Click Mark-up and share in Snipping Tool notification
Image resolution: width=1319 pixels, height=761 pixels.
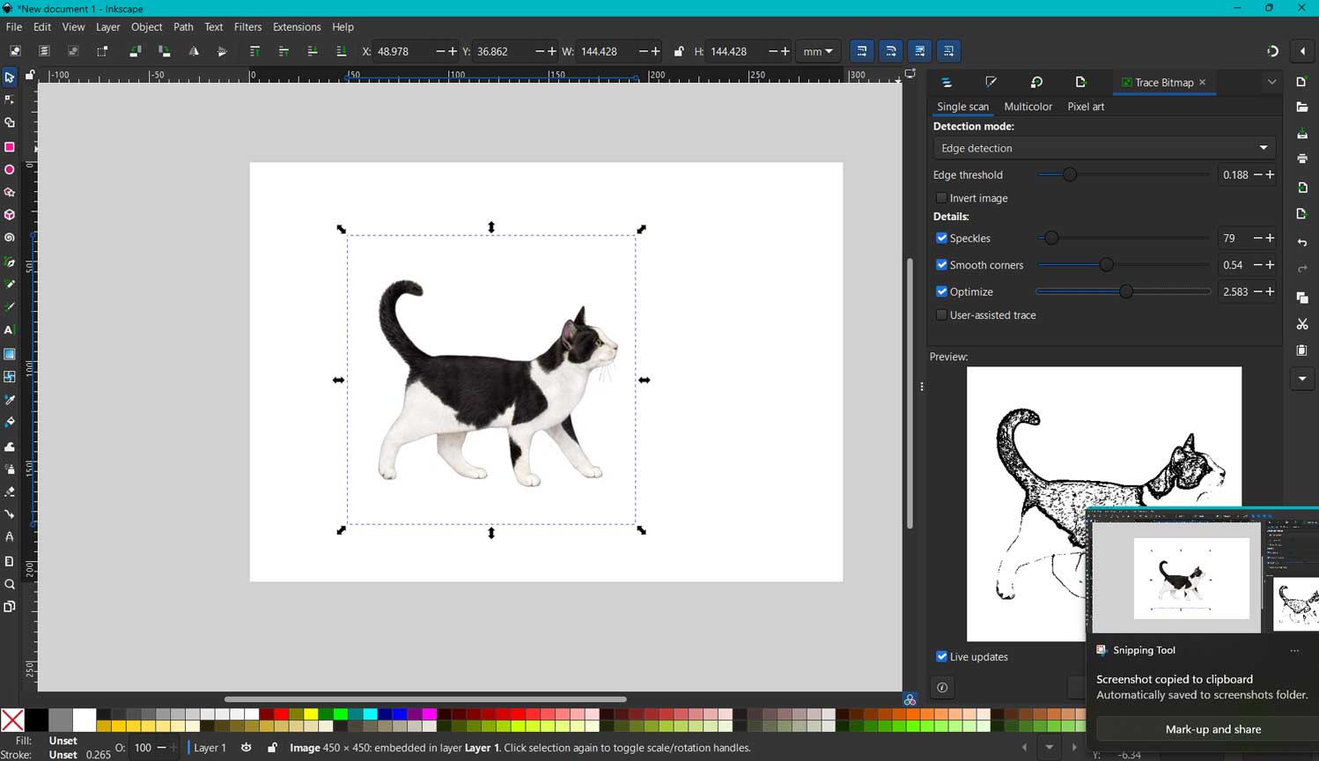tap(1212, 729)
